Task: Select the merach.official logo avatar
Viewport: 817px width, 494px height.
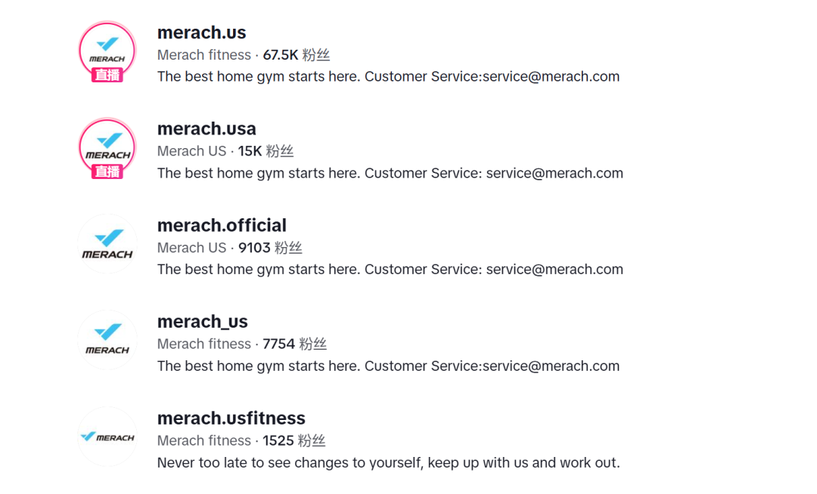Action: point(107,243)
